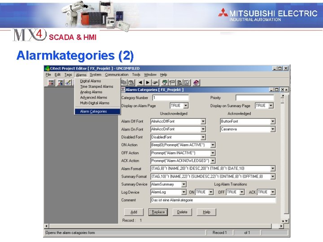Viewport: 323px width, 242px height.
Task: Open the Window menu
Action: 150,74
